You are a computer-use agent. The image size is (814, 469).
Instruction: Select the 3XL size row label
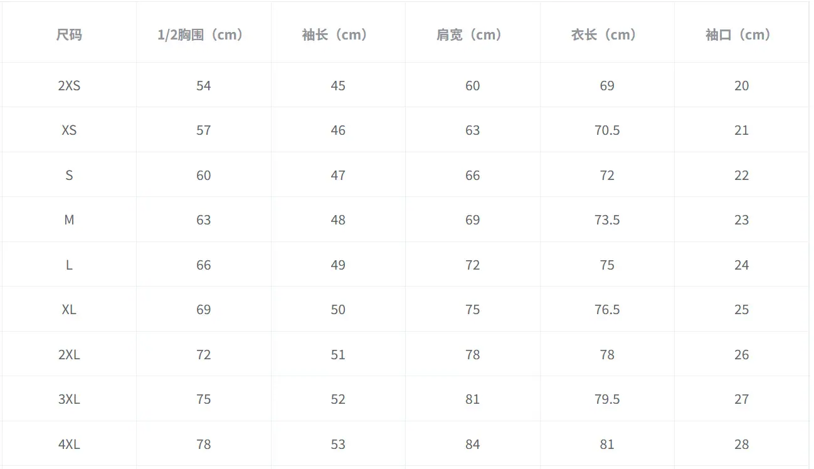(x=69, y=399)
